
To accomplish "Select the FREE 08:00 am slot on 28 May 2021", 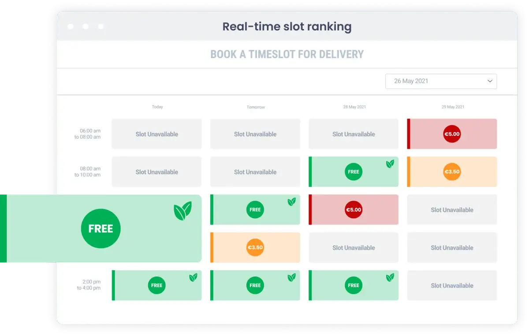I will 354,172.
